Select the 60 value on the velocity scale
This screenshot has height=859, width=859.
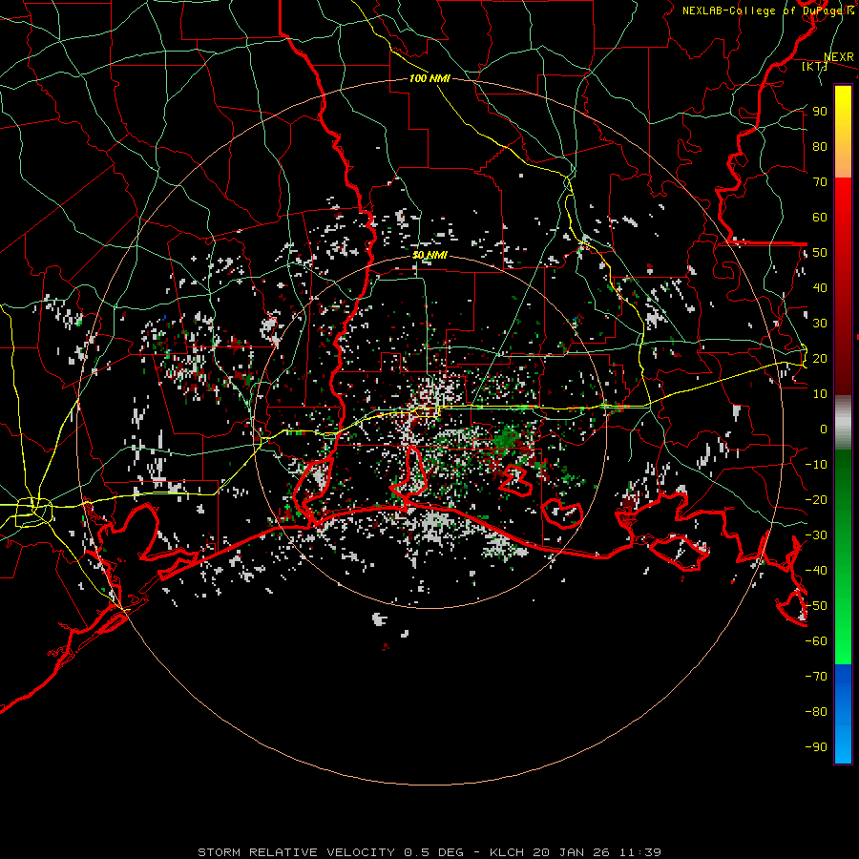pyautogui.click(x=820, y=217)
